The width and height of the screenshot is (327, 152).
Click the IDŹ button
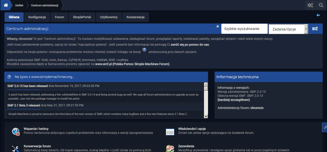click(x=315, y=29)
